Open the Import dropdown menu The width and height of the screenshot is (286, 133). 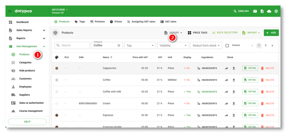[251, 33]
